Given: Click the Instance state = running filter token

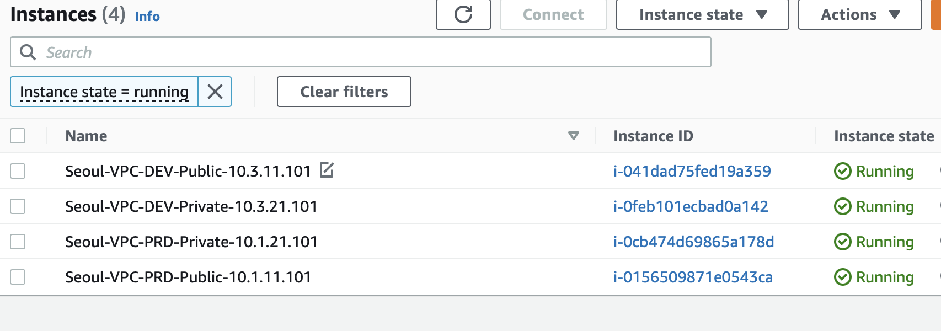Looking at the screenshot, I should click(x=104, y=92).
